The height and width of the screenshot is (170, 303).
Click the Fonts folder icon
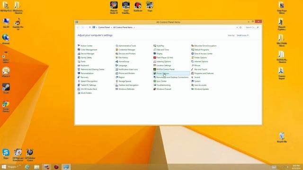point(79,61)
